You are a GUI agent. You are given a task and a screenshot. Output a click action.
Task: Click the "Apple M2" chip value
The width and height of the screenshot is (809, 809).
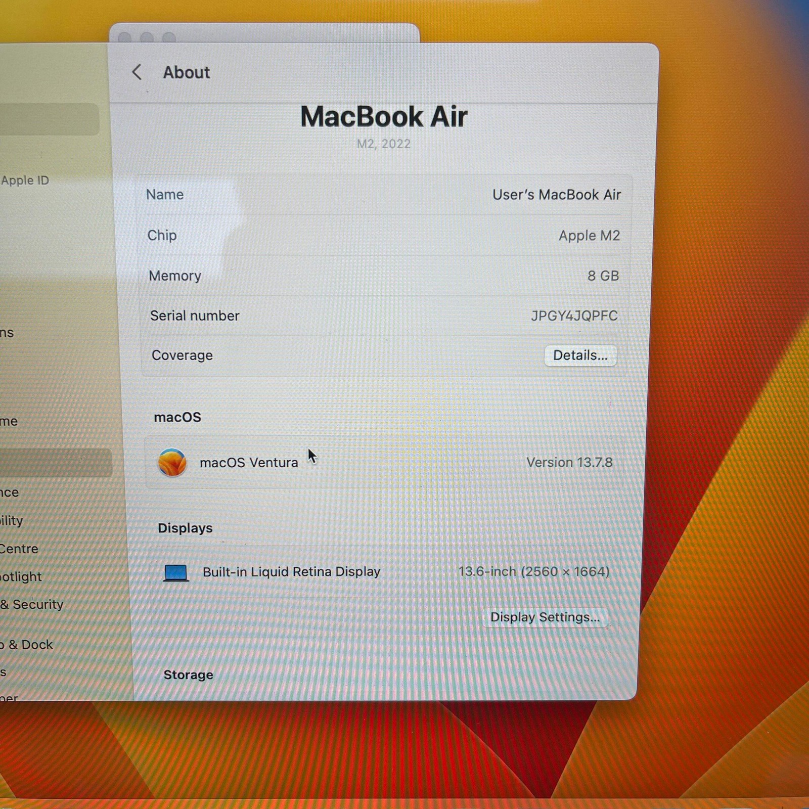pyautogui.click(x=589, y=236)
